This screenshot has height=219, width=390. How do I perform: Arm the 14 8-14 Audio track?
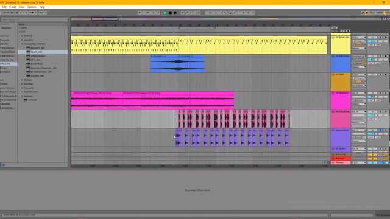tap(386, 56)
